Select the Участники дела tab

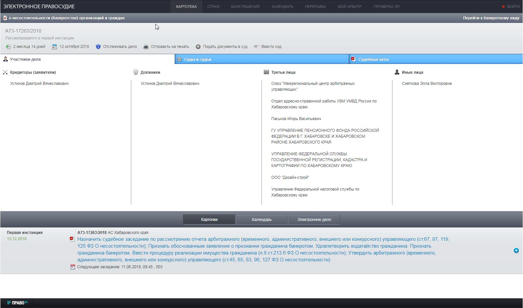click(x=25, y=59)
